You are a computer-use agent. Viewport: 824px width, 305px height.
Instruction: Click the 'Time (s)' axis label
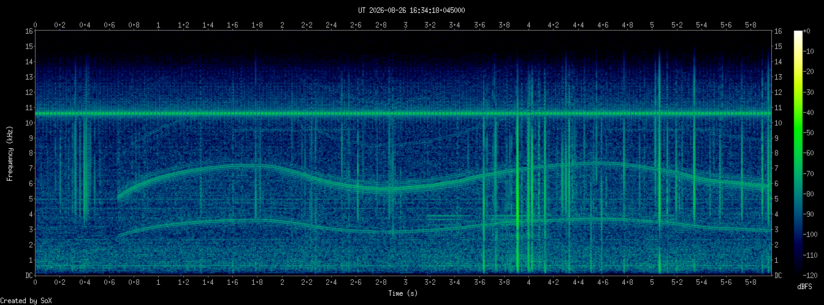(403, 294)
